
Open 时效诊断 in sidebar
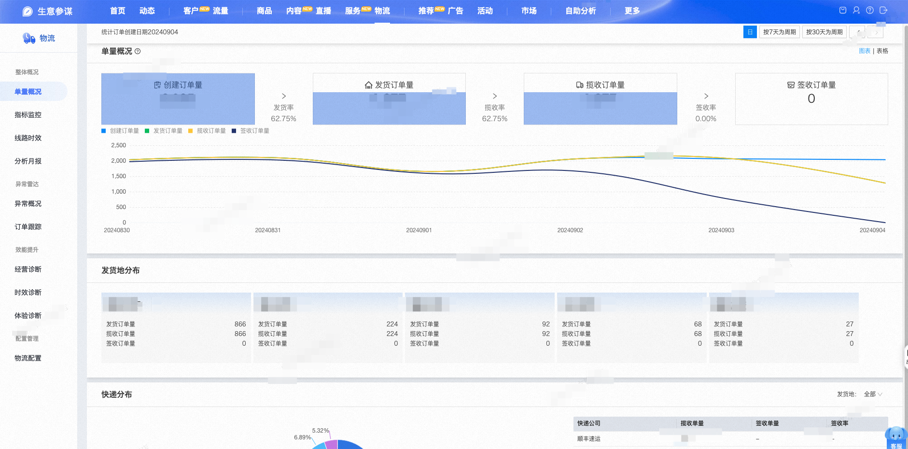(x=28, y=293)
